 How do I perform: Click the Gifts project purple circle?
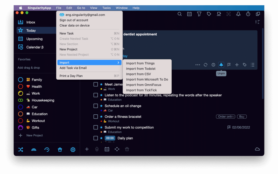pyautogui.click(x=21, y=128)
